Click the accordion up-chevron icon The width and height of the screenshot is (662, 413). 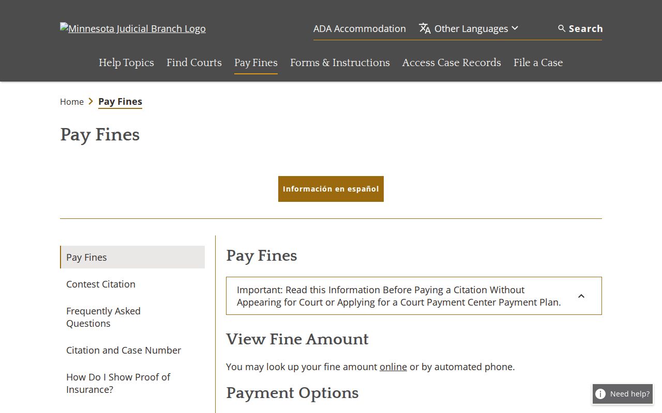point(581,296)
